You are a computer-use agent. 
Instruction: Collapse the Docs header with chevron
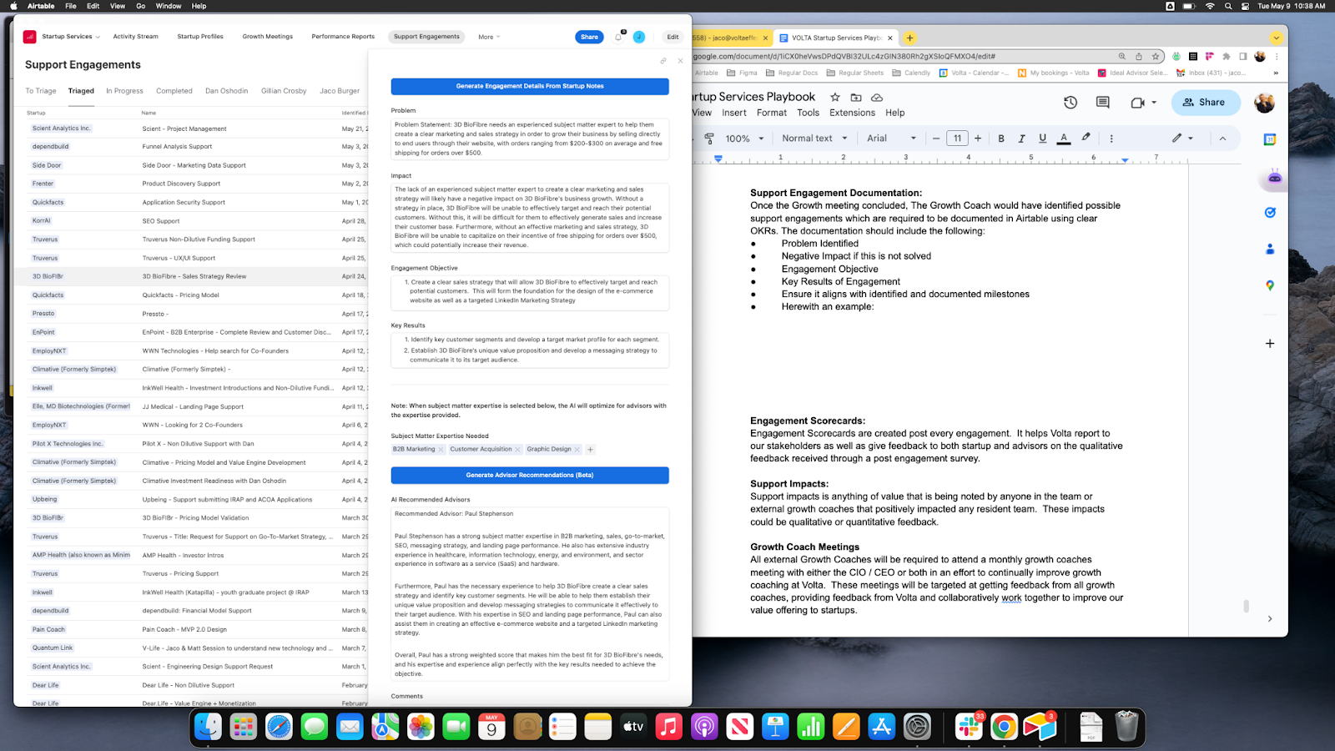pyautogui.click(x=1222, y=139)
